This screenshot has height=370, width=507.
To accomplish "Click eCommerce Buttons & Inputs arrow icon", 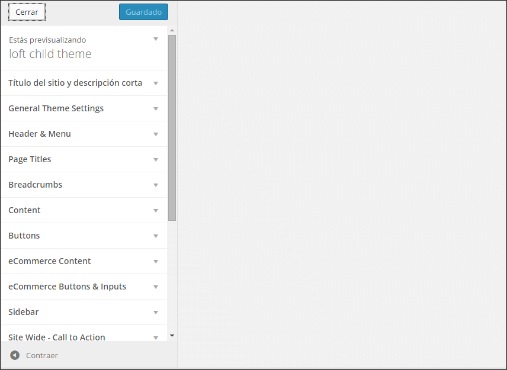I will (156, 287).
